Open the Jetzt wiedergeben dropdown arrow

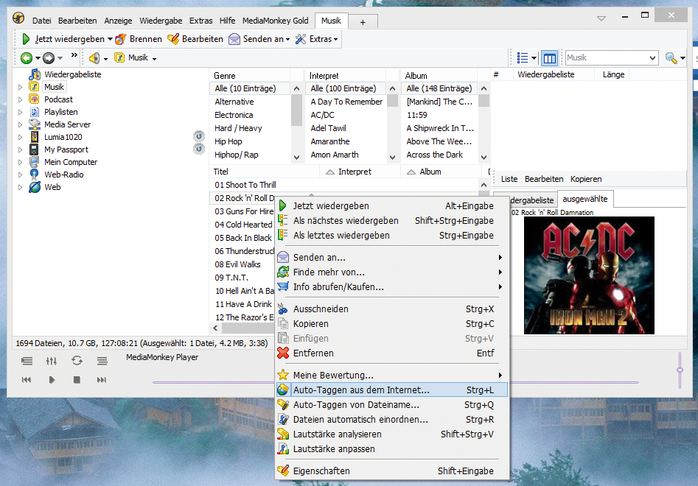coord(110,39)
